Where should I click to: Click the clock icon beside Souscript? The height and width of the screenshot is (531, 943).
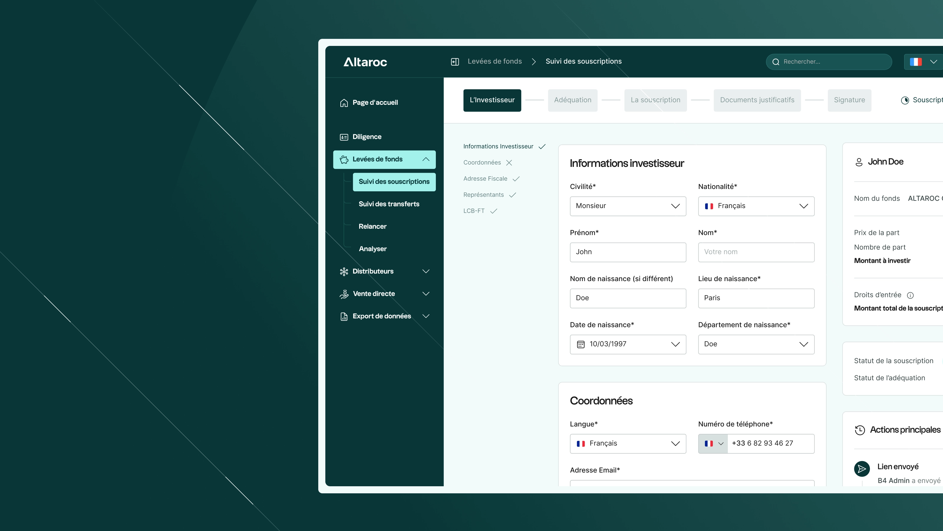point(905,100)
